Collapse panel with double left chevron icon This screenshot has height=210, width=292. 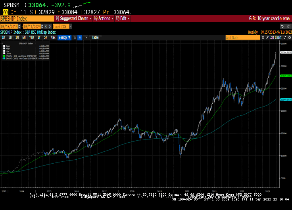coord(263,38)
